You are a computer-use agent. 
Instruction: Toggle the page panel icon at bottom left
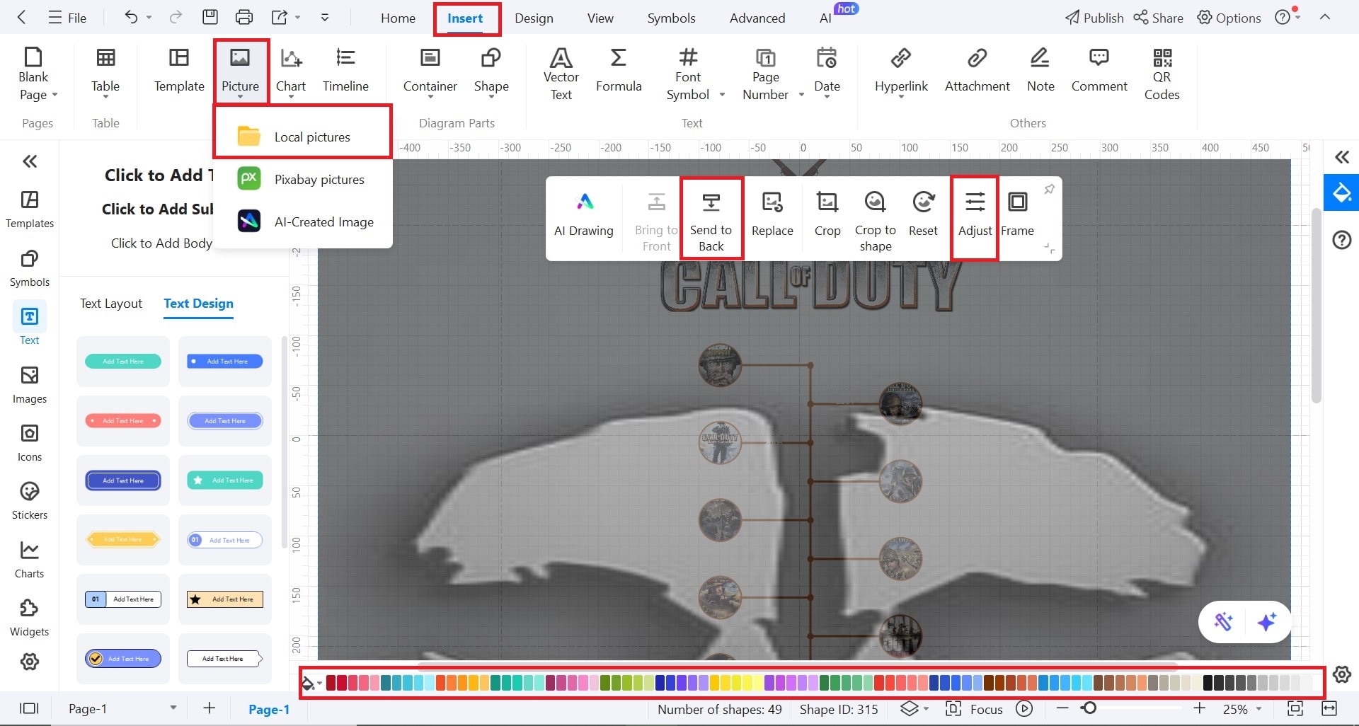pos(29,708)
